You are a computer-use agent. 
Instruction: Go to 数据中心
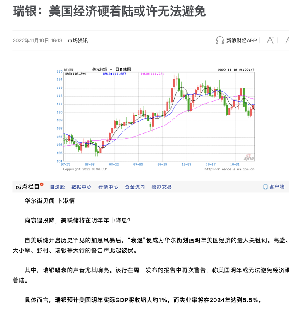coord(81,187)
